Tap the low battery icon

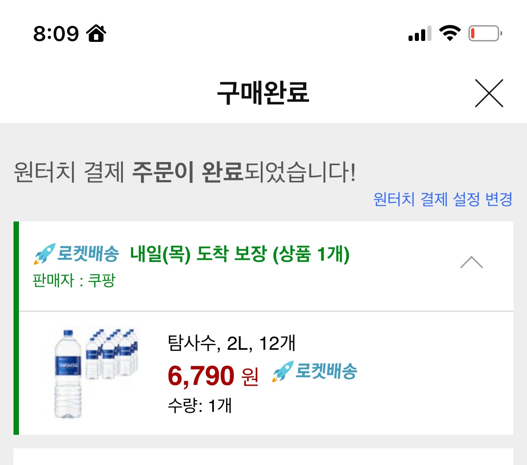pos(485,33)
